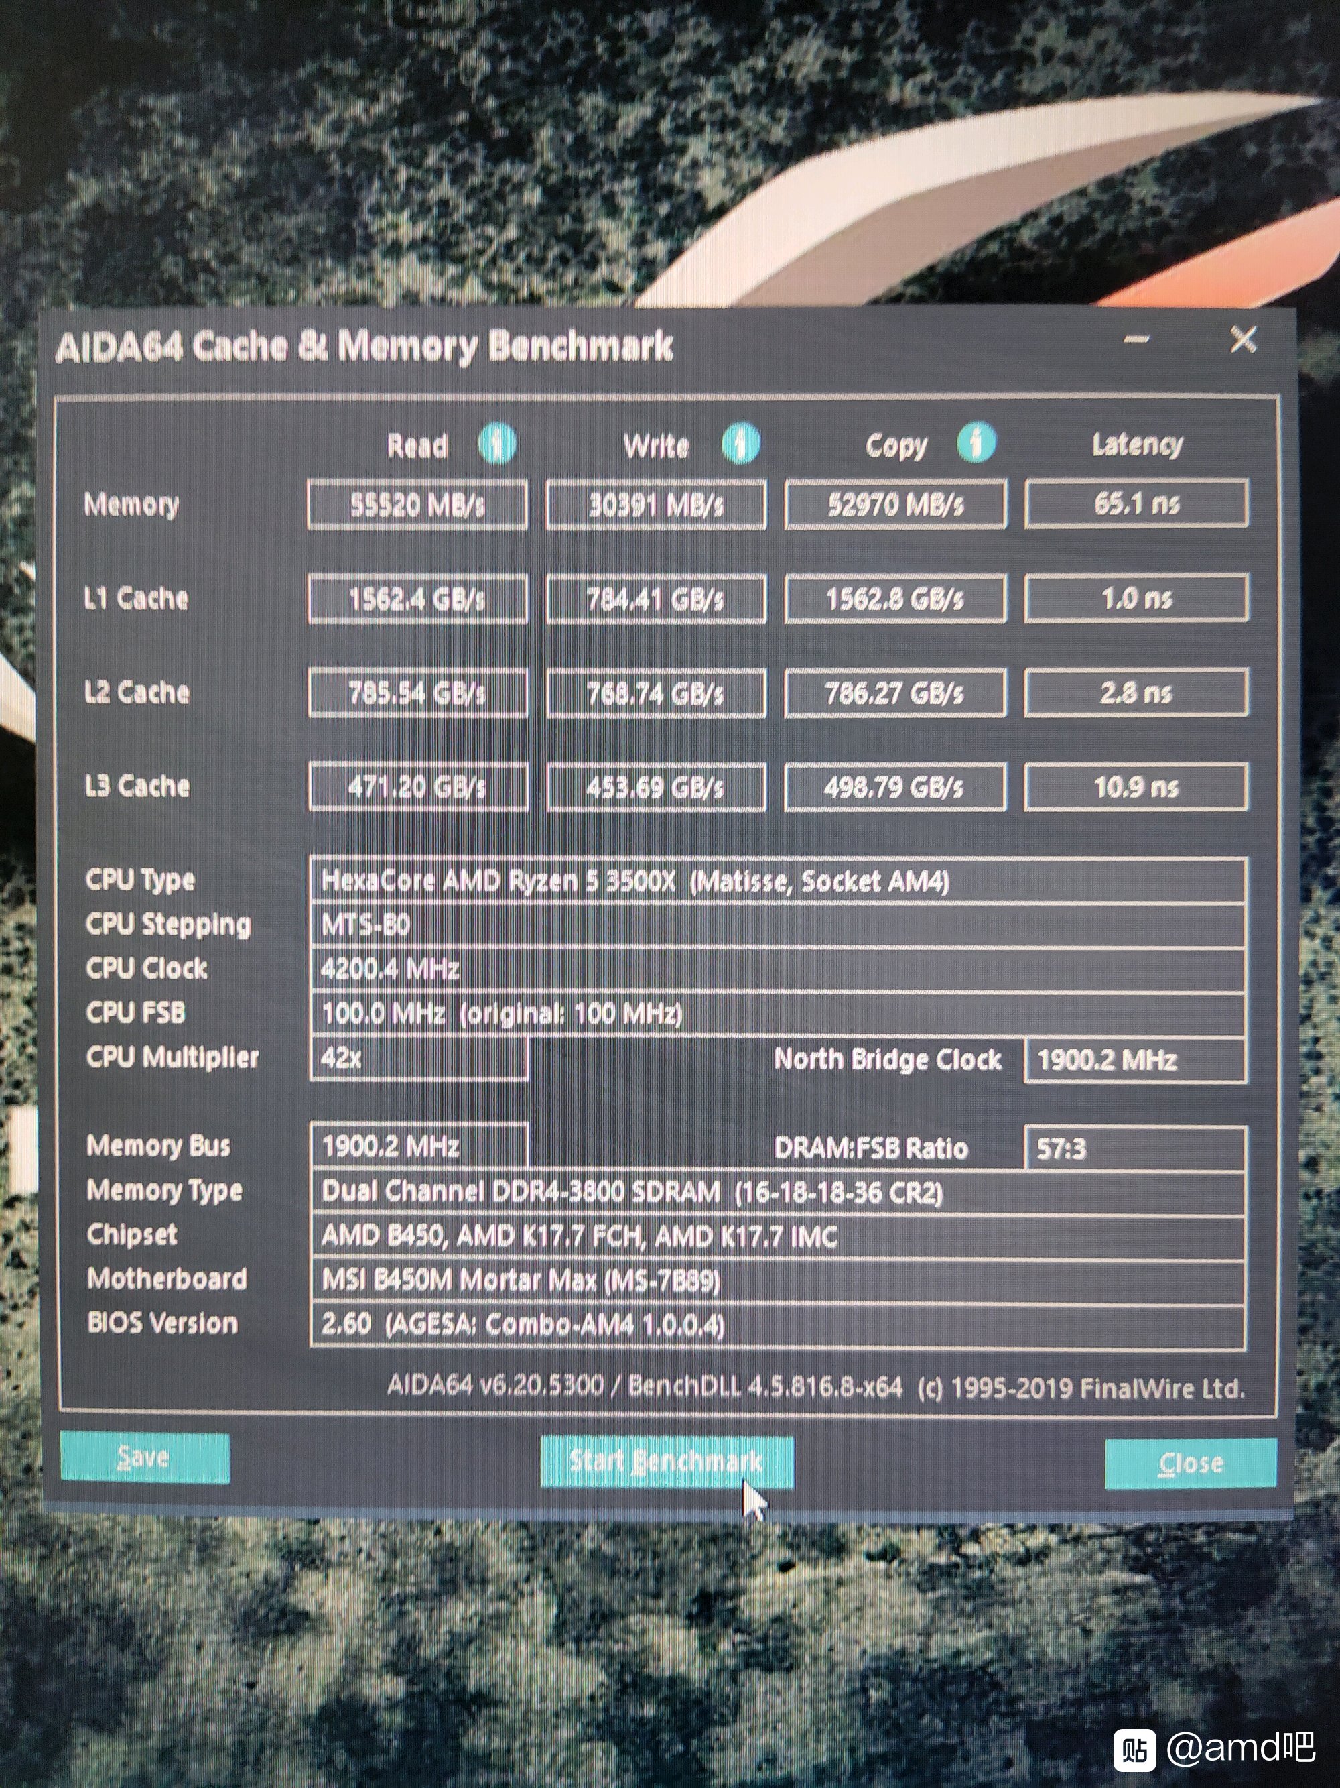Select Memory Read value 55520 MB/s
Image resolution: width=1340 pixels, height=1788 pixels.
point(417,504)
